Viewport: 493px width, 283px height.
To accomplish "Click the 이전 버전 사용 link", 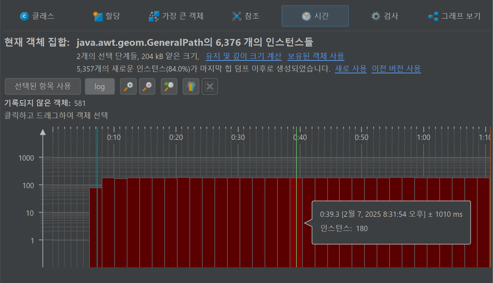I will [x=396, y=69].
